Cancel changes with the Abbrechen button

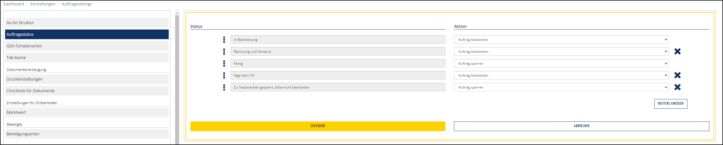581,126
